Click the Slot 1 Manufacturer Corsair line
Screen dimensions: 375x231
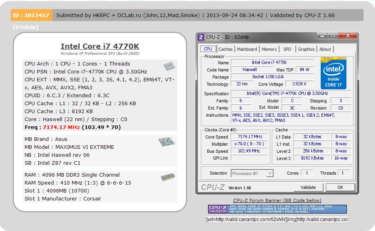point(63,199)
